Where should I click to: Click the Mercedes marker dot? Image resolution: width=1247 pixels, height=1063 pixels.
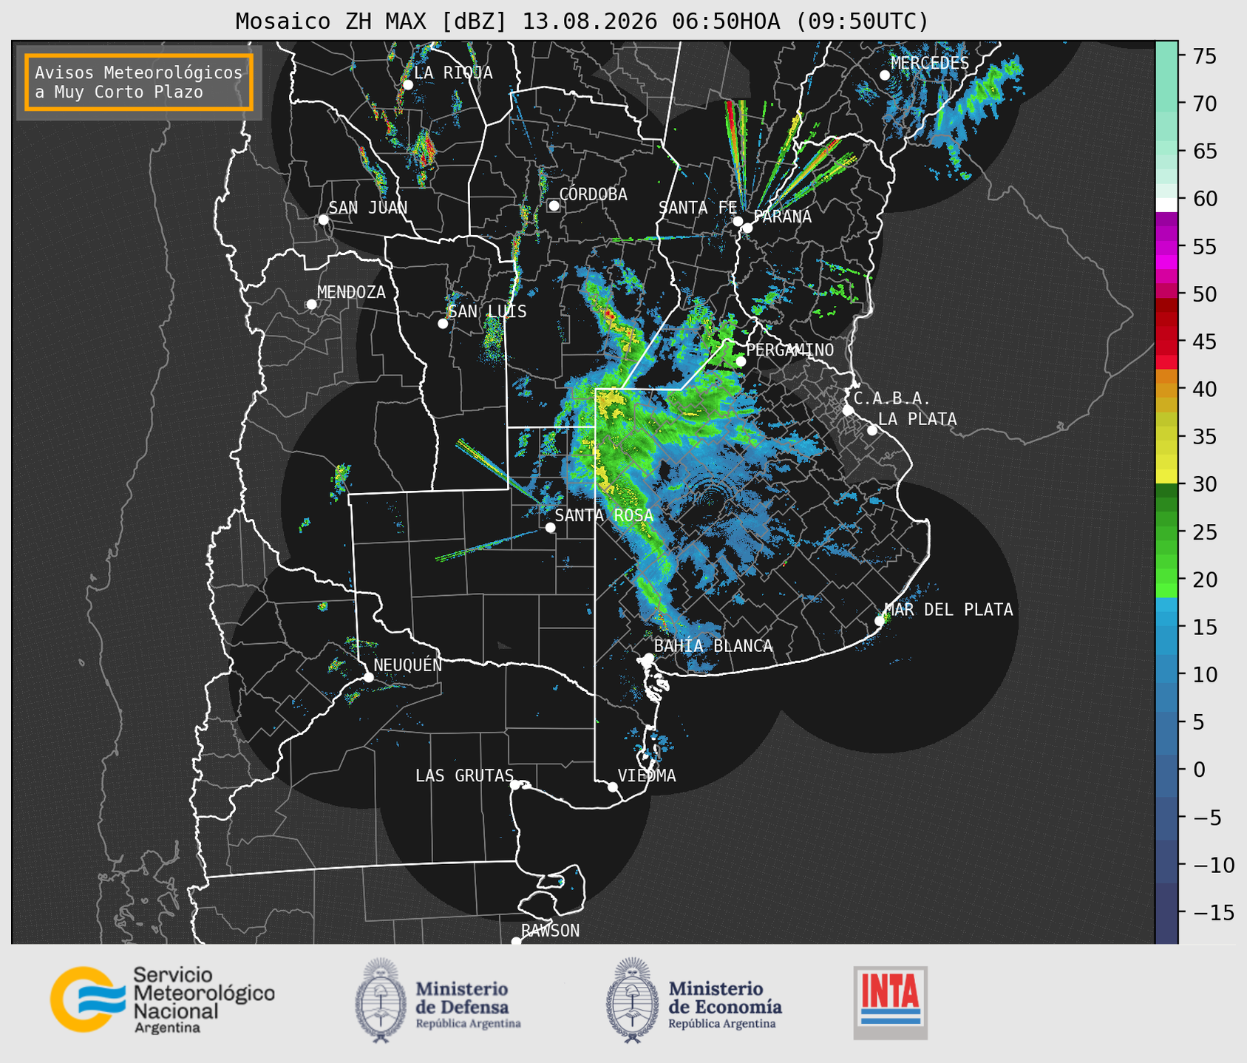coord(884,75)
